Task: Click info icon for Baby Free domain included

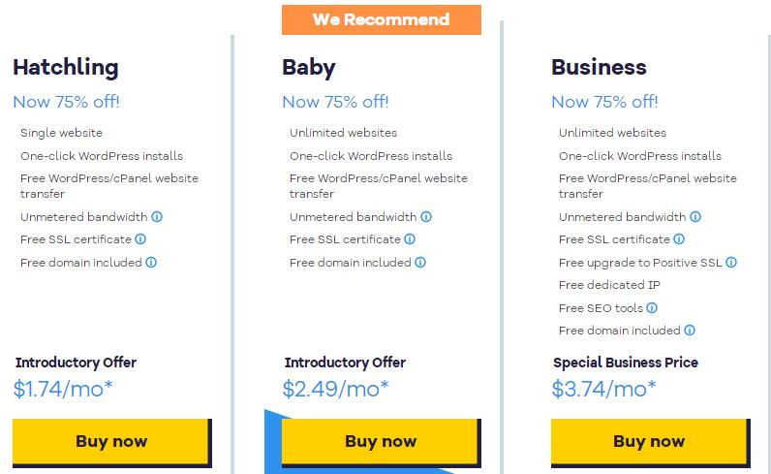Action: [420, 263]
